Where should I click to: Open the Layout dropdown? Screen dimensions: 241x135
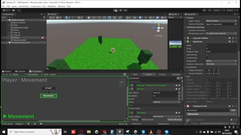point(232,10)
